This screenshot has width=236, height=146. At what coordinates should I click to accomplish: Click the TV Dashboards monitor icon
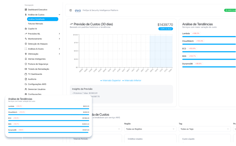26,74
